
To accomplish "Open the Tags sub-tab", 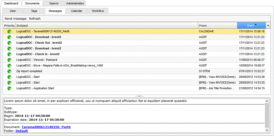I will (34, 11).
